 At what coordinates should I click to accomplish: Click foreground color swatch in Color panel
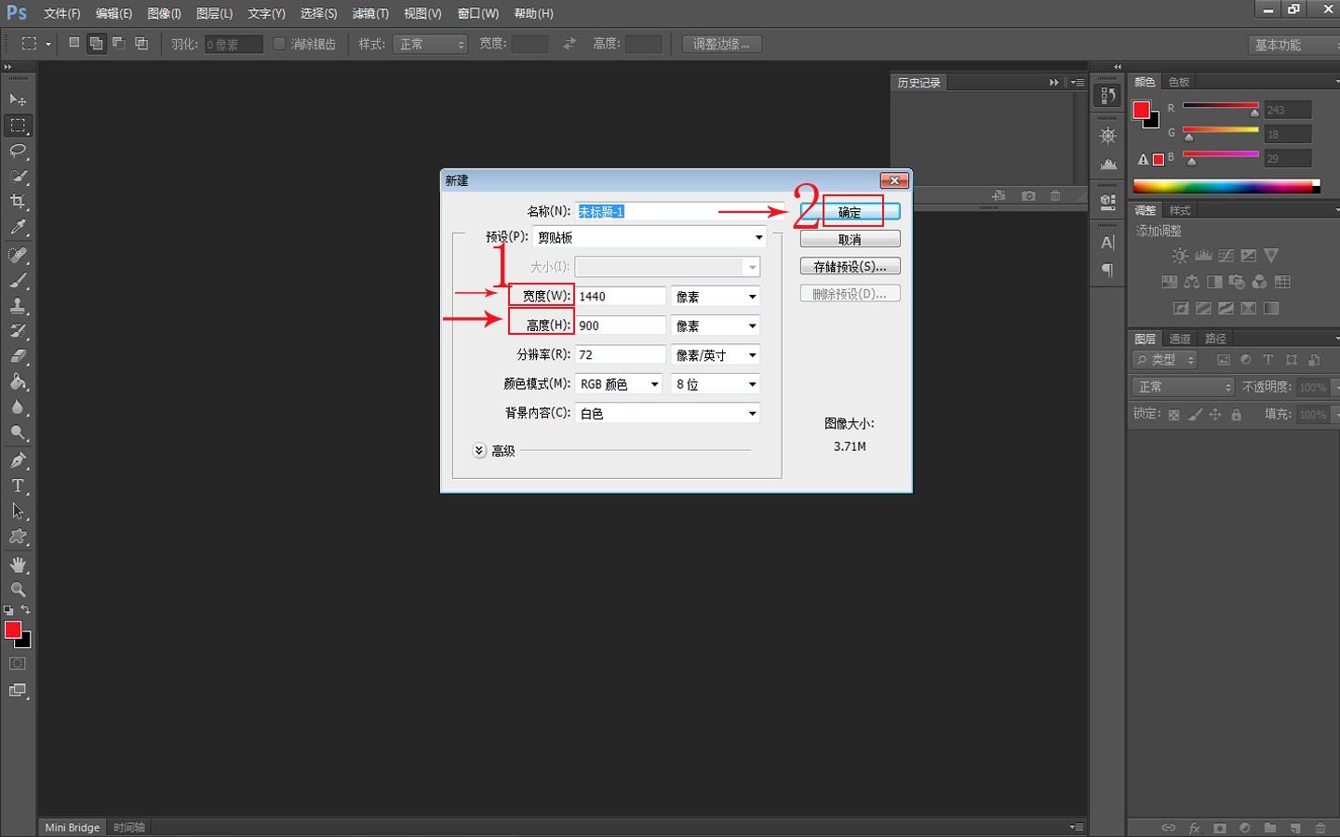tap(1142, 110)
